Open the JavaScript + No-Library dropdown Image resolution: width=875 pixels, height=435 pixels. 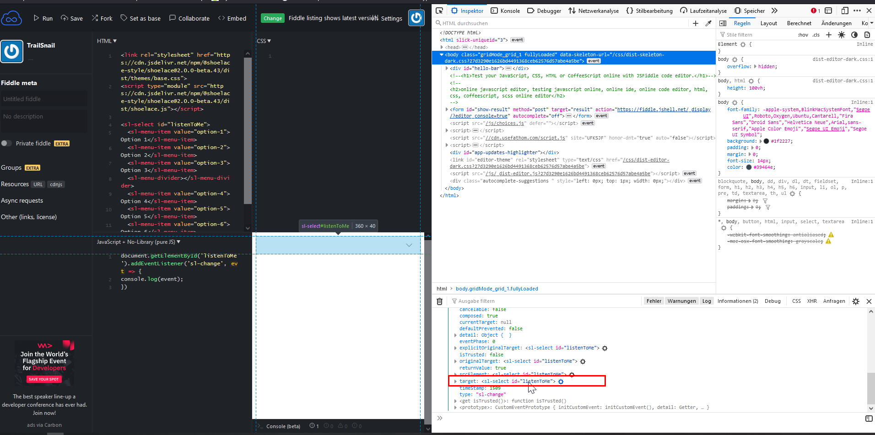(x=138, y=242)
